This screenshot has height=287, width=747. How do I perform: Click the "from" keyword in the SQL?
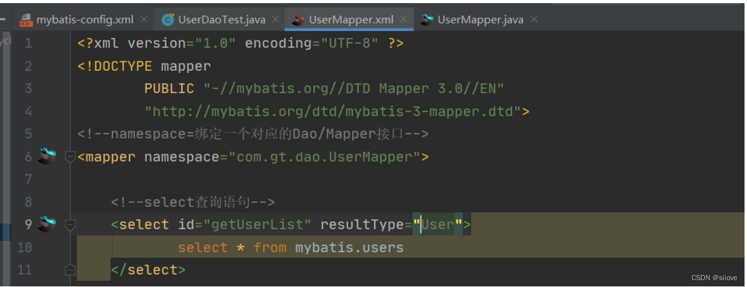pyautogui.click(x=270, y=247)
